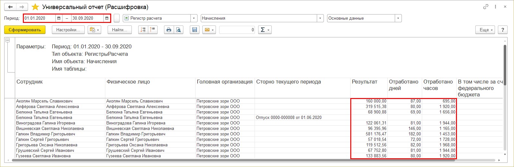Expand the Основные данные dropdown arrow

[x=398, y=18]
